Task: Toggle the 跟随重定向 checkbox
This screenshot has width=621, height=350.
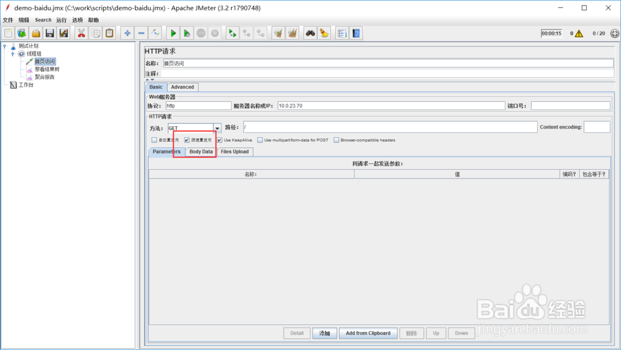Action: pos(187,140)
